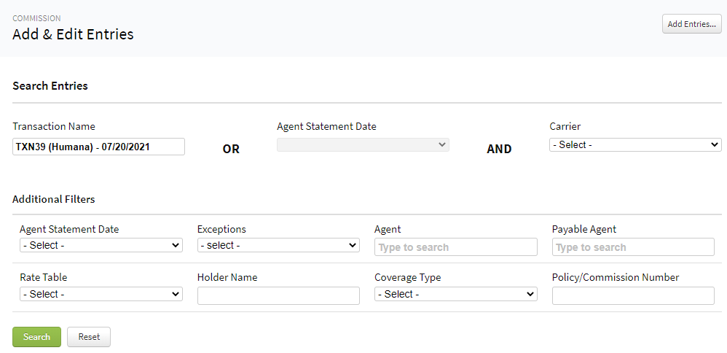
Task: Click the Add Entries... button
Action: [x=691, y=24]
